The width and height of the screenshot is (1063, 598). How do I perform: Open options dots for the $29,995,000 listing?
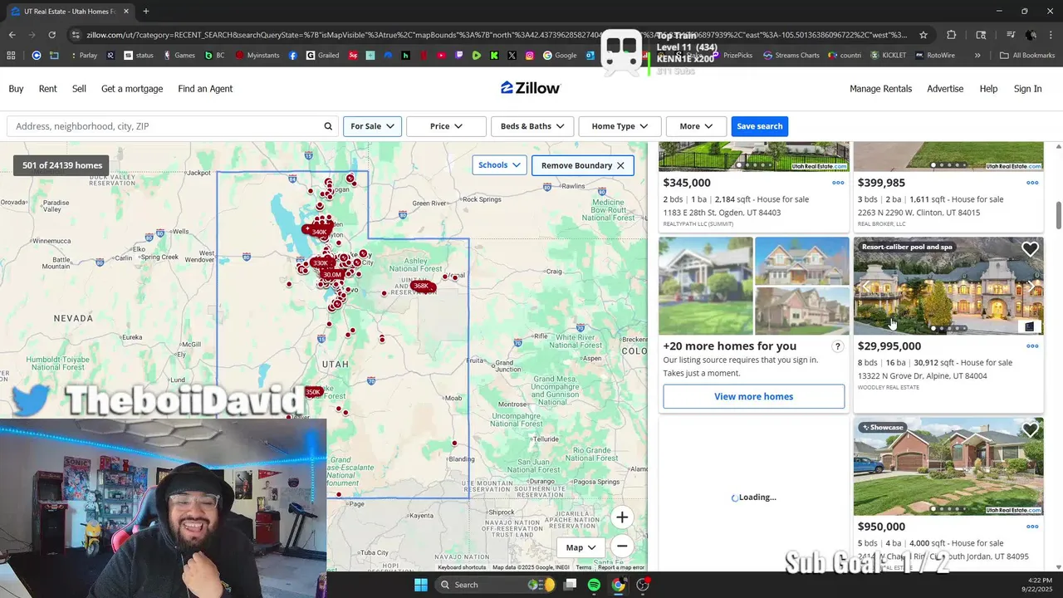tap(1032, 346)
